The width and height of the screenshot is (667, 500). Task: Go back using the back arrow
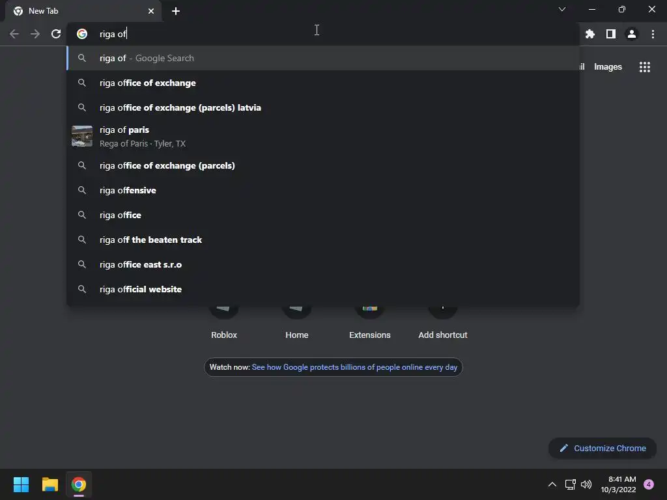14,34
